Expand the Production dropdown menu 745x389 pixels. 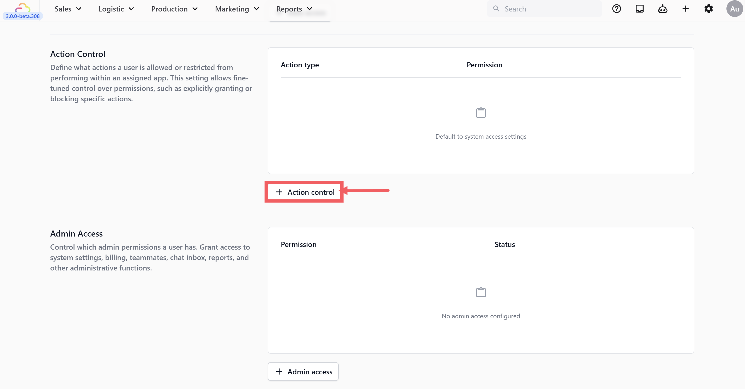point(174,9)
